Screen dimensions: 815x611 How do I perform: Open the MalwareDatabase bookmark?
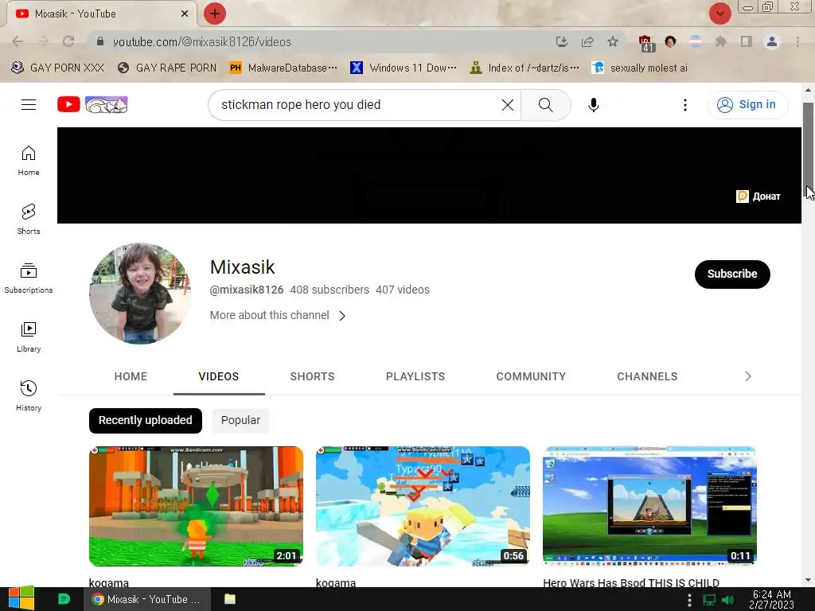pyautogui.click(x=284, y=68)
